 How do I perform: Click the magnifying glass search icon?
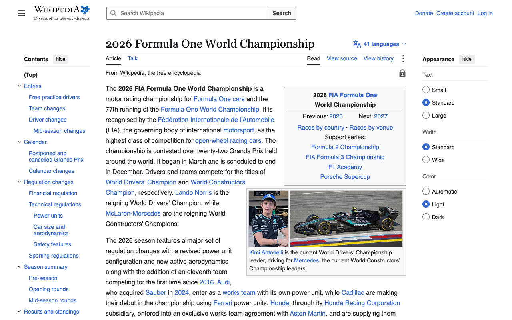[114, 13]
